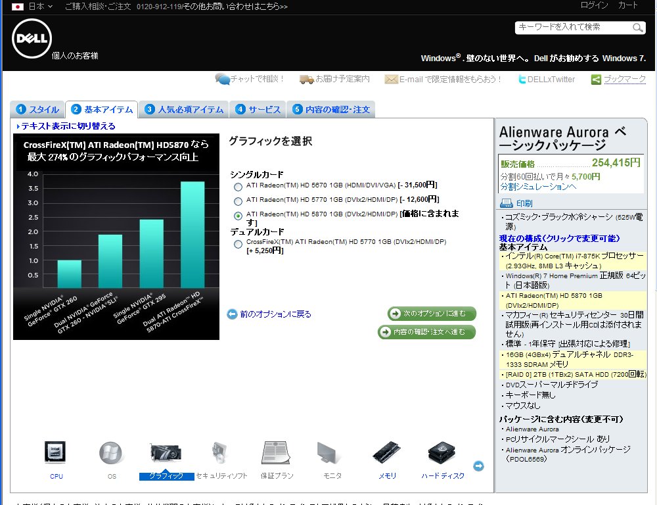
Task: Click the Twitter bird icon
Action: (522, 80)
